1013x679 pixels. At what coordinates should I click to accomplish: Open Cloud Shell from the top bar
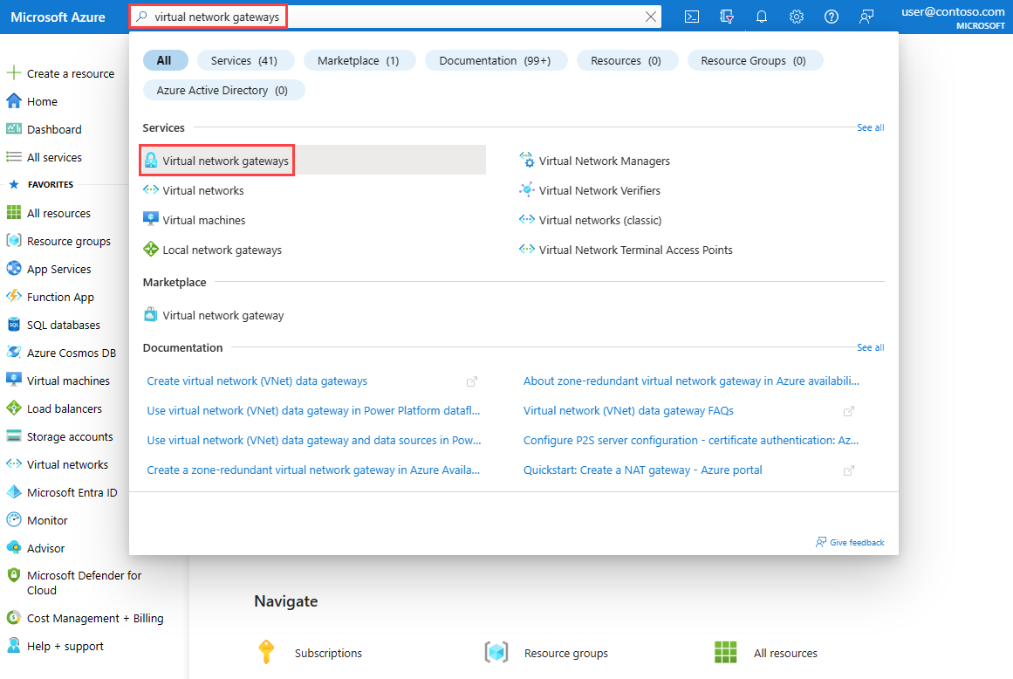691,17
